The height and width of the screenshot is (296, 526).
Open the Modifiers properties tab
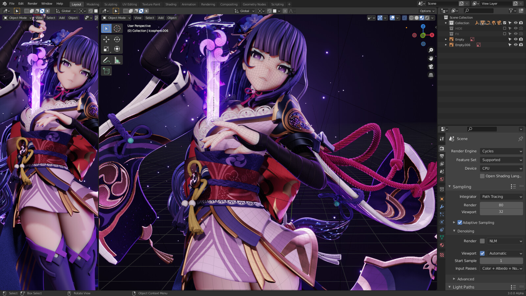pos(442,207)
